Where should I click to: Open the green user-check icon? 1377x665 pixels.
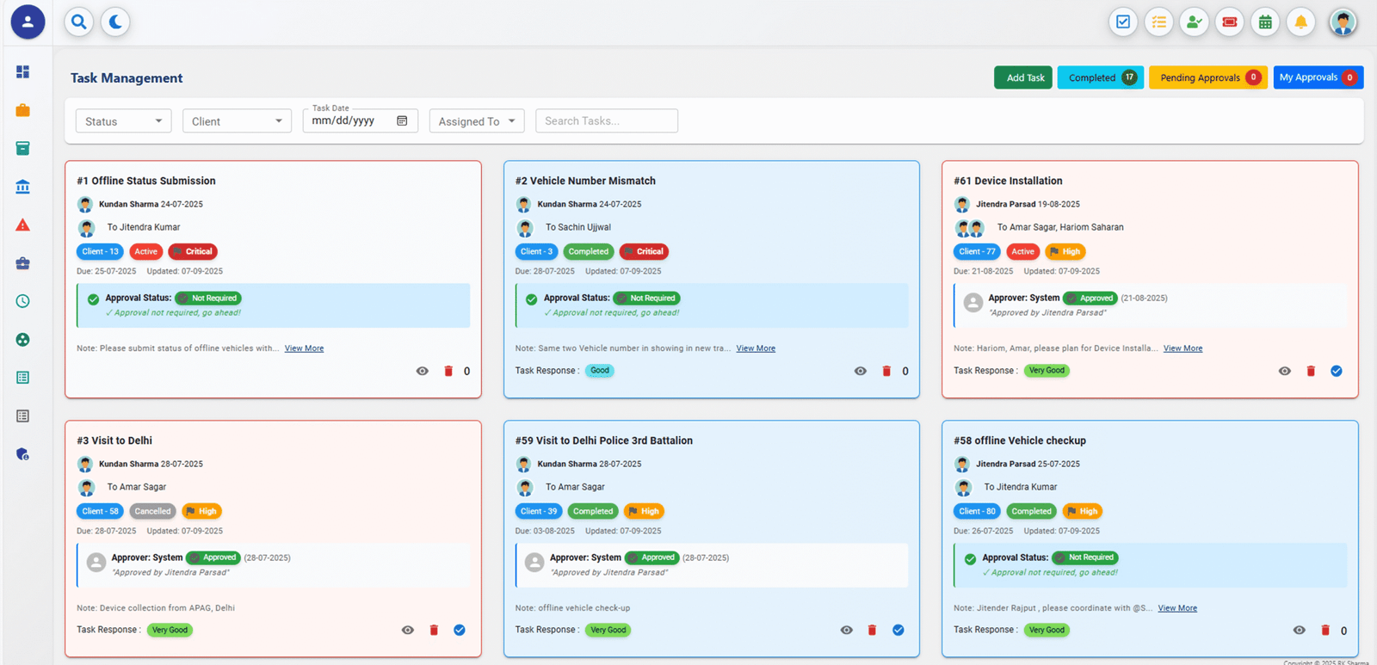pyautogui.click(x=1195, y=22)
